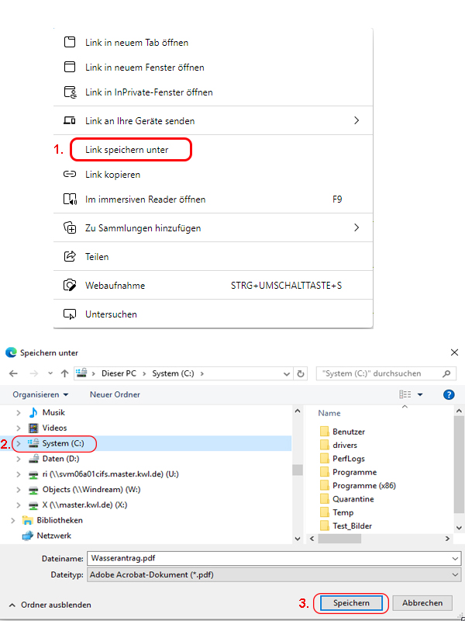Click the send-to-devices icon
The height and width of the screenshot is (621, 465).
click(x=70, y=120)
